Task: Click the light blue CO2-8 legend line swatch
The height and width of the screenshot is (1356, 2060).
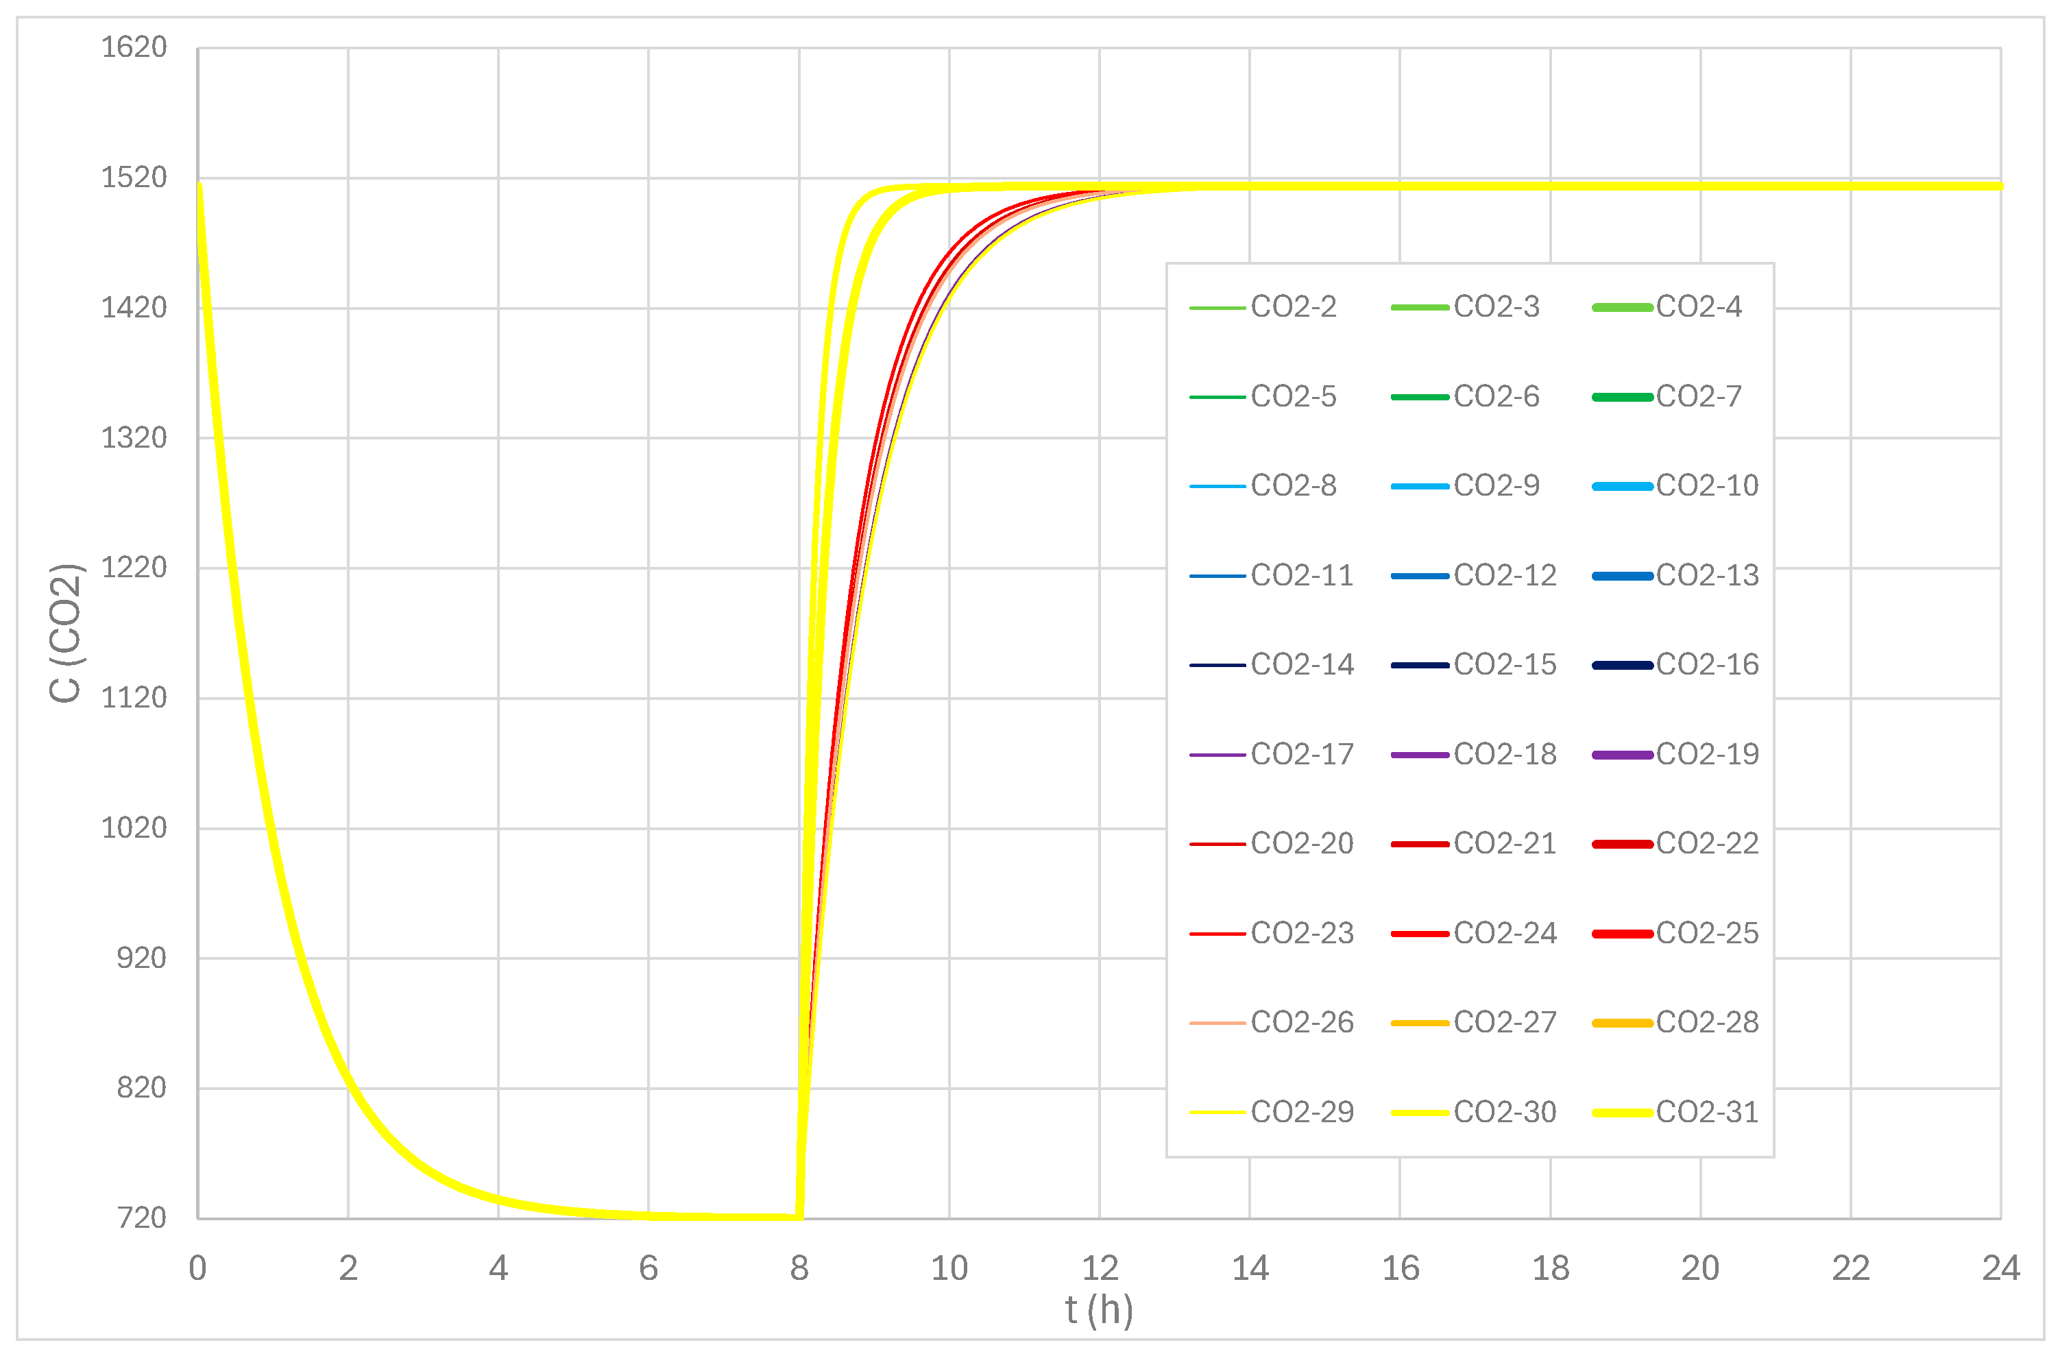Action: click(x=1217, y=486)
